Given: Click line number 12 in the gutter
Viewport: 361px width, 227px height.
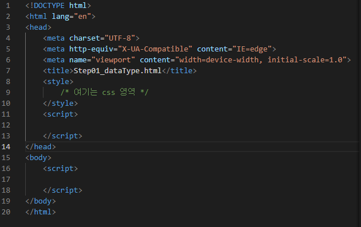Looking at the screenshot, I should [6, 125].
